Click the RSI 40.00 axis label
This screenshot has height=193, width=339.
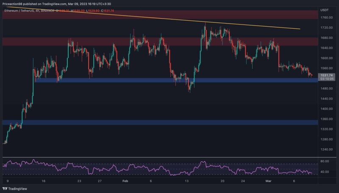click(325, 172)
